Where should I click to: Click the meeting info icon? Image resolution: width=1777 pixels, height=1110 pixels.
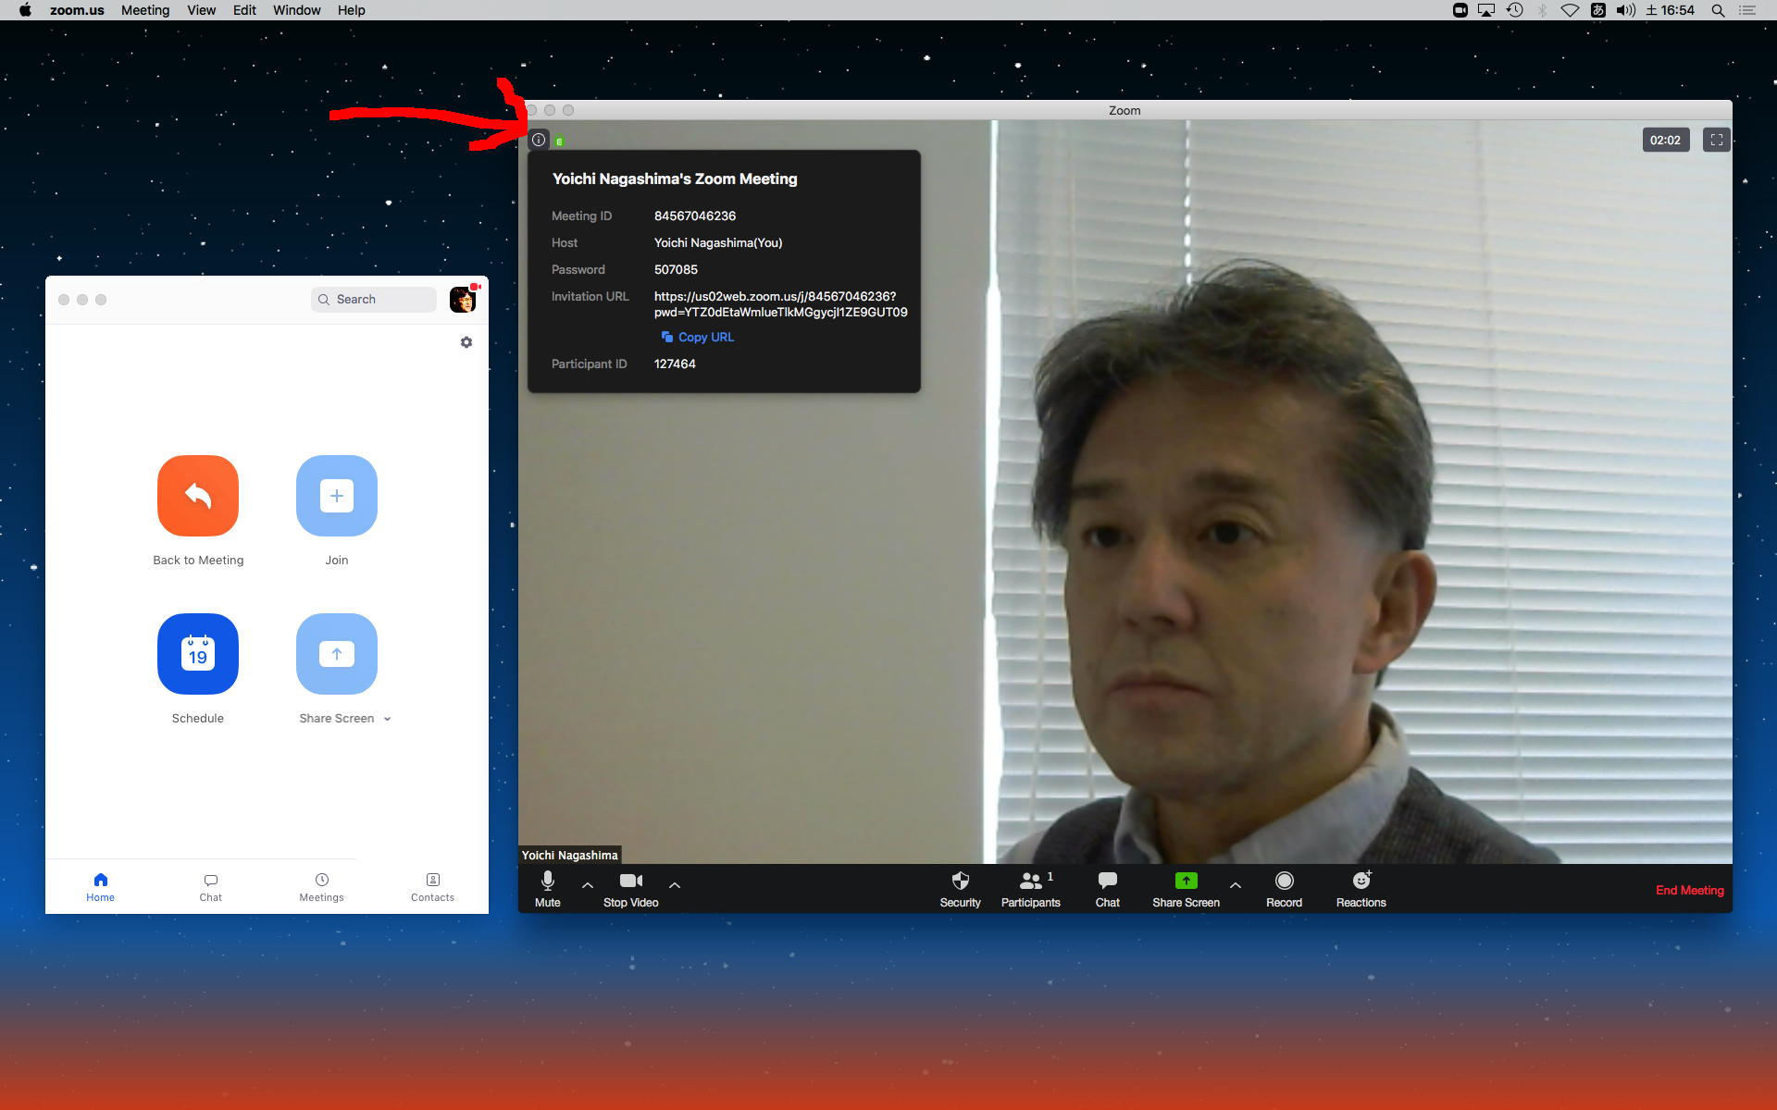tap(539, 140)
